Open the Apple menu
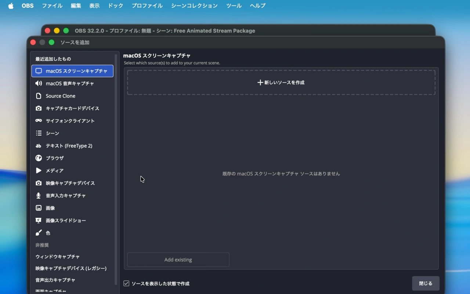Viewport: 470px width, 294px height. pyautogui.click(x=11, y=6)
